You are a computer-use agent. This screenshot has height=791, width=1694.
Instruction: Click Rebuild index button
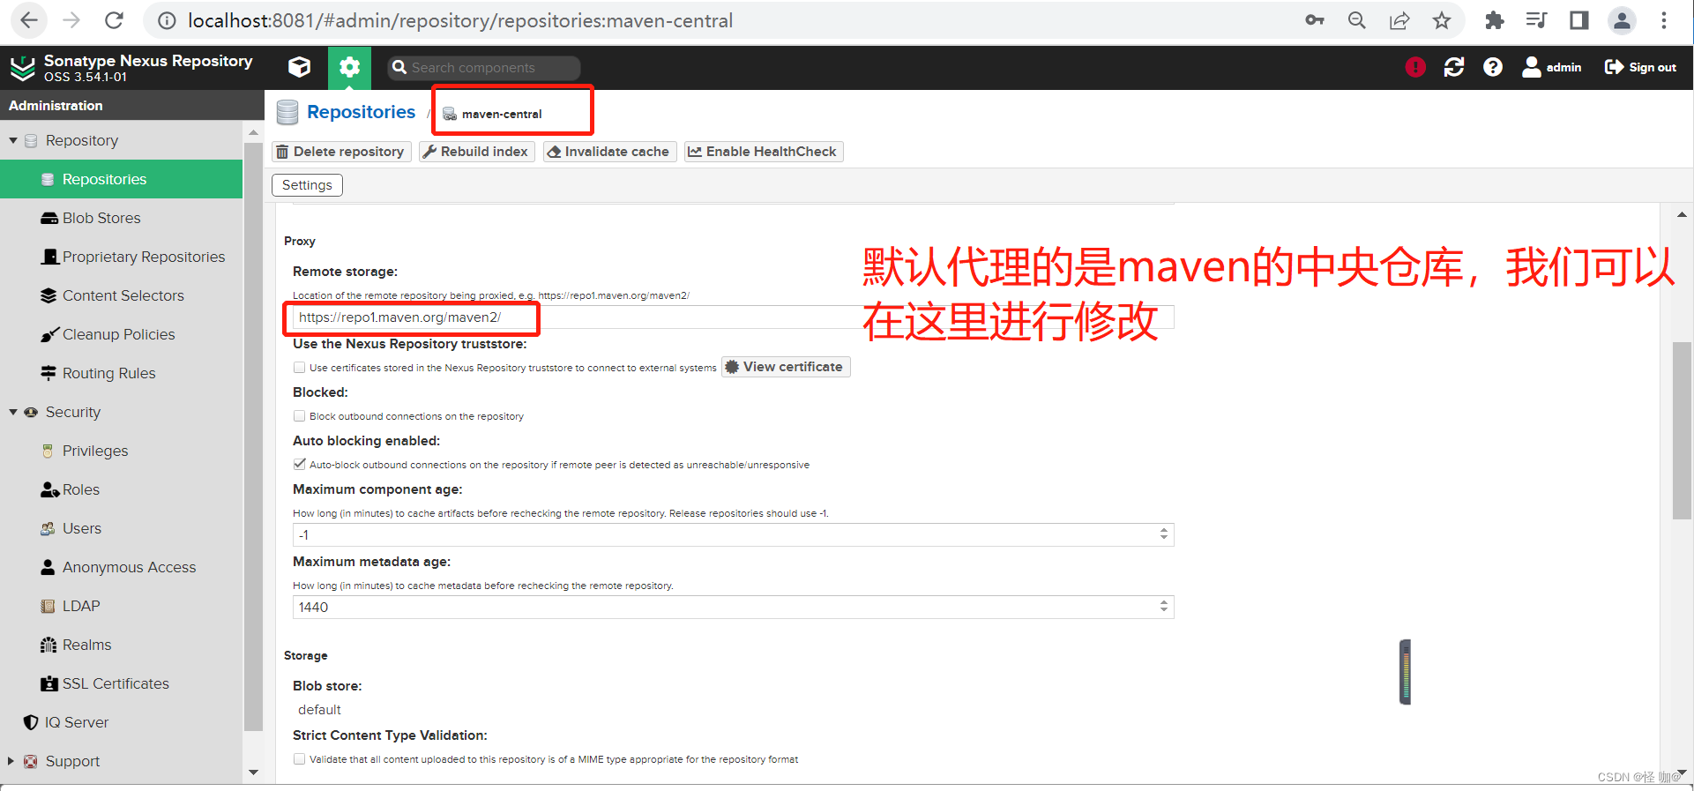point(476,152)
